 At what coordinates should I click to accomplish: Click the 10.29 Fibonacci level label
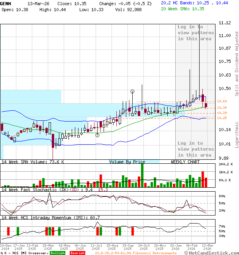[x=222, y=113]
